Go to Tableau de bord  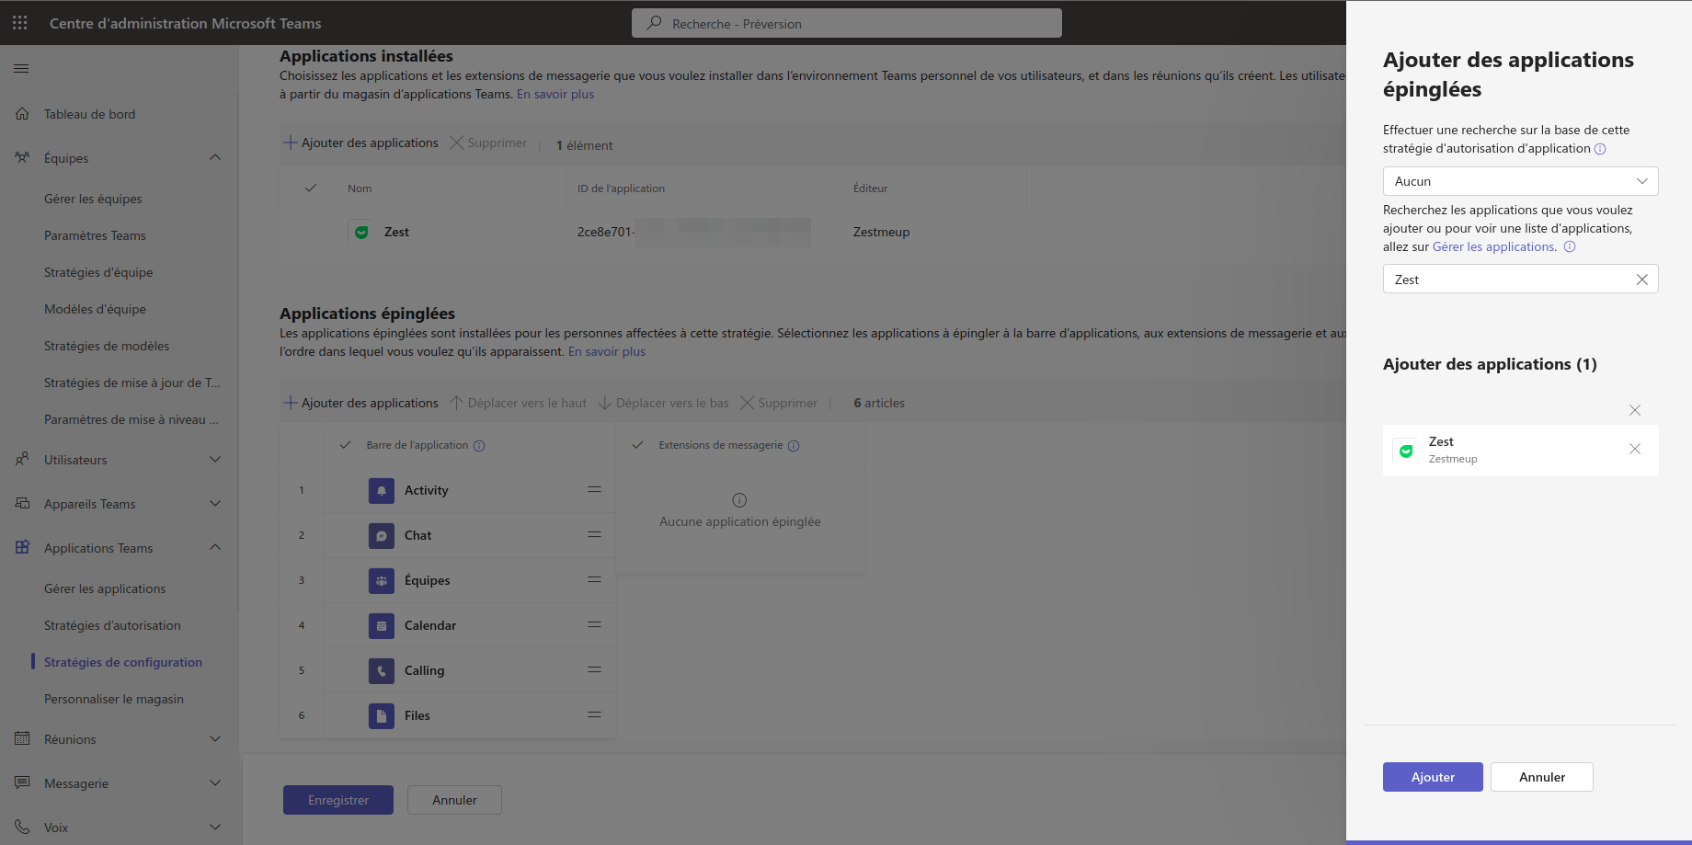(89, 114)
